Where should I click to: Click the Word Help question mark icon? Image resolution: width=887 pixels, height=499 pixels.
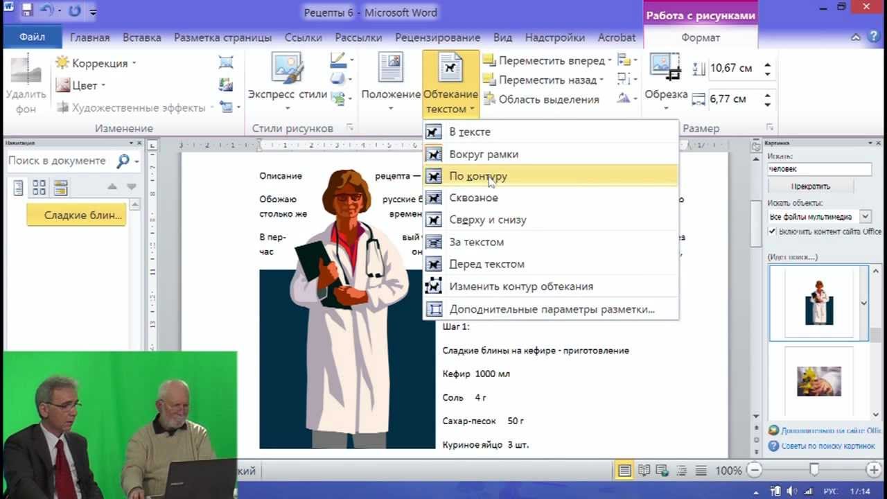pyautogui.click(x=875, y=37)
